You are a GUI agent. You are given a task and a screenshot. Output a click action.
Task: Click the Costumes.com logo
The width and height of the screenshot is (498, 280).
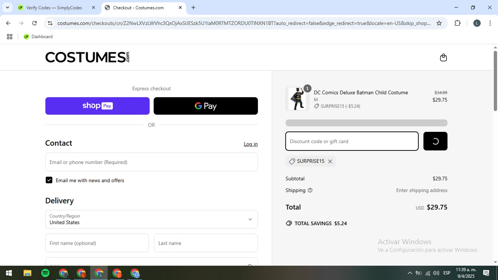[x=87, y=57]
